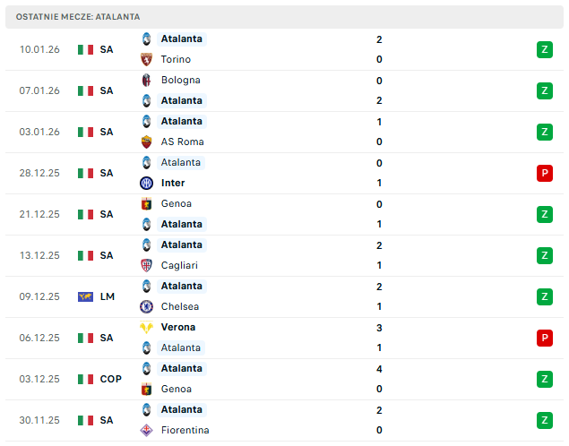Click the Chelsea club crest

146,306
